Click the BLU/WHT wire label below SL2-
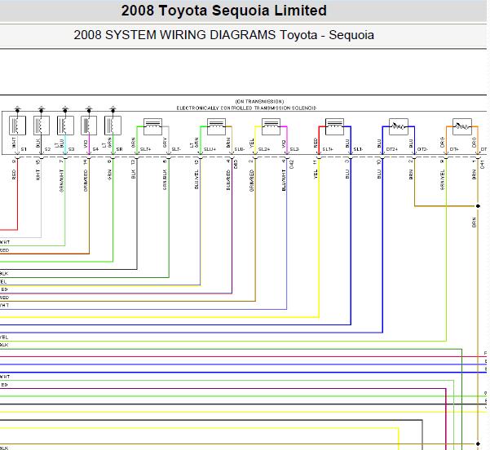 284,180
